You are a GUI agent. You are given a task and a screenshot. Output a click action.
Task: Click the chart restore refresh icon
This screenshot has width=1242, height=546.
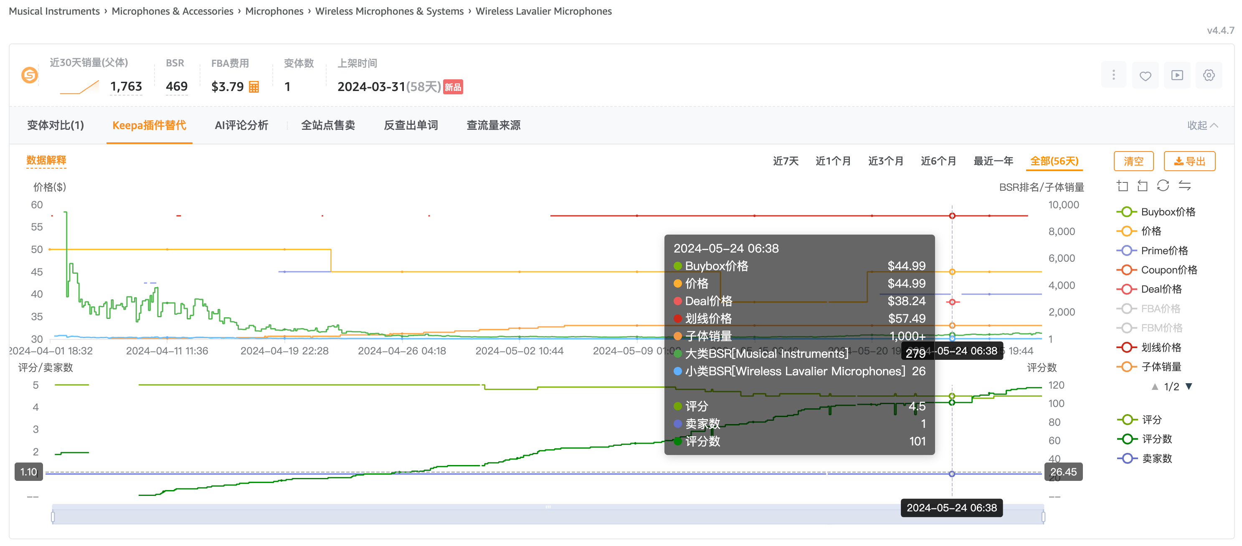[1163, 185]
